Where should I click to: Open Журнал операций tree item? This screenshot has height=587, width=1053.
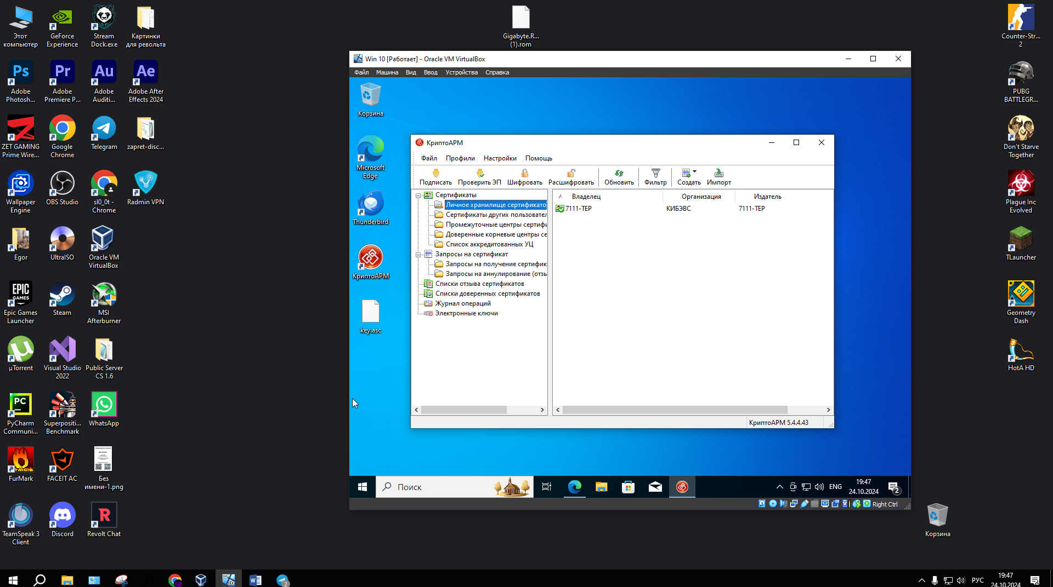(462, 303)
